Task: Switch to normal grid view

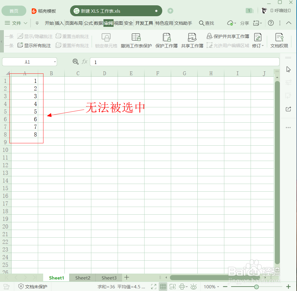Action: [x=163, y=287]
